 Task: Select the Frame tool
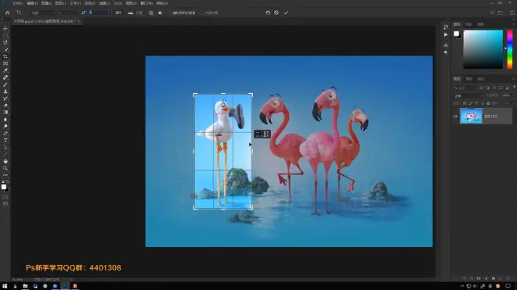[x=5, y=63]
